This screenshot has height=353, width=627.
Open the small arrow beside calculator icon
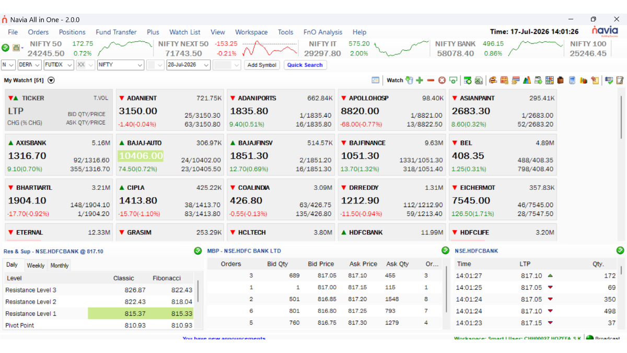click(x=22, y=48)
